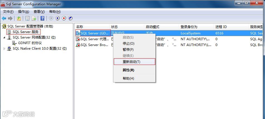Sort by the 启动模式 column header
Viewport: 265px width, 119px height.
click(x=162, y=27)
